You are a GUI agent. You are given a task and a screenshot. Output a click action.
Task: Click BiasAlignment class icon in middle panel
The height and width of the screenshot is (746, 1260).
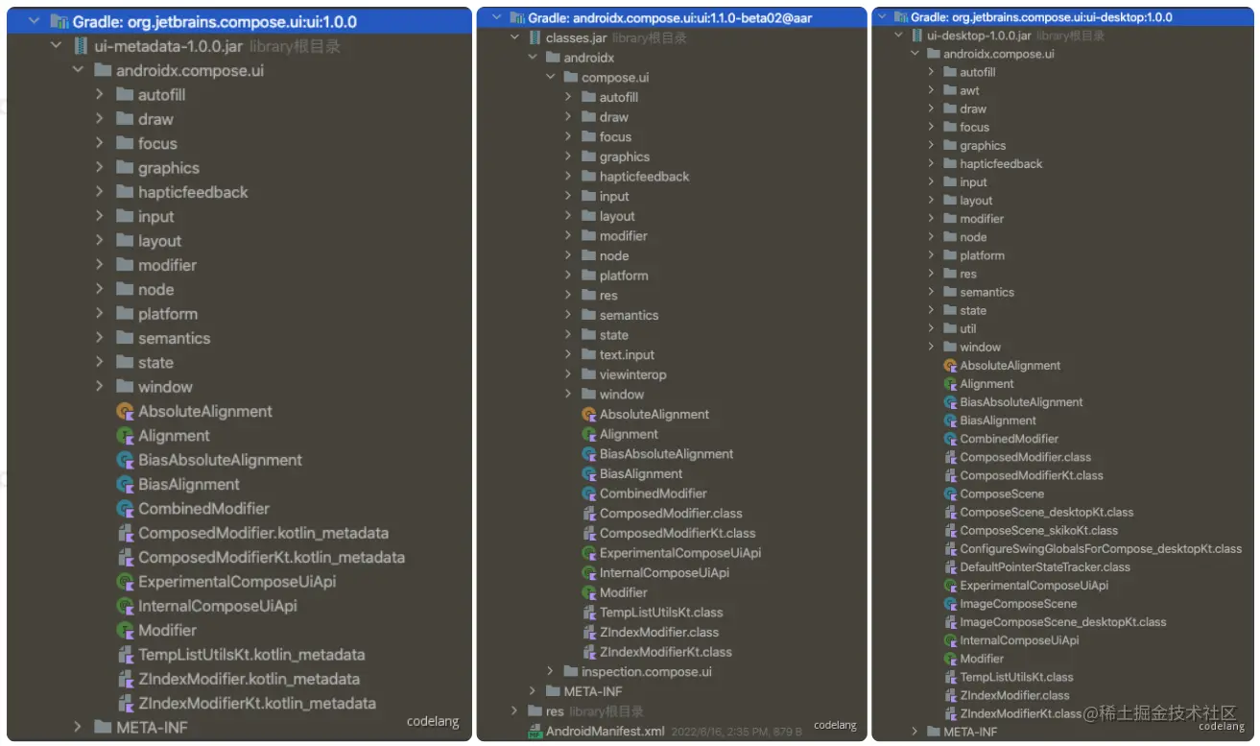pyautogui.click(x=589, y=474)
